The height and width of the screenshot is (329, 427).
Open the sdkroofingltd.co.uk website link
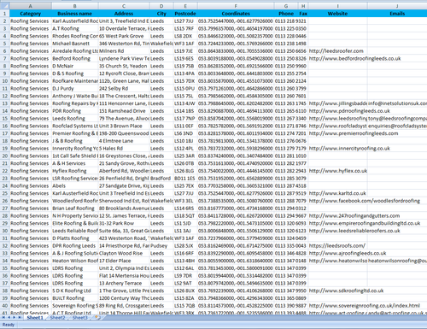346,291
